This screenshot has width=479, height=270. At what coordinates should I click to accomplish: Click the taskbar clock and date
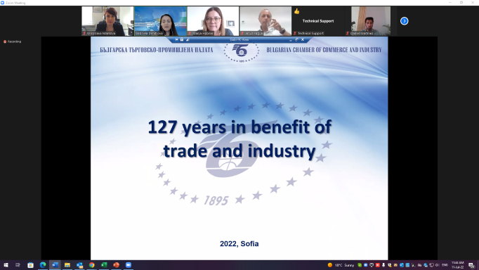pos(457,265)
